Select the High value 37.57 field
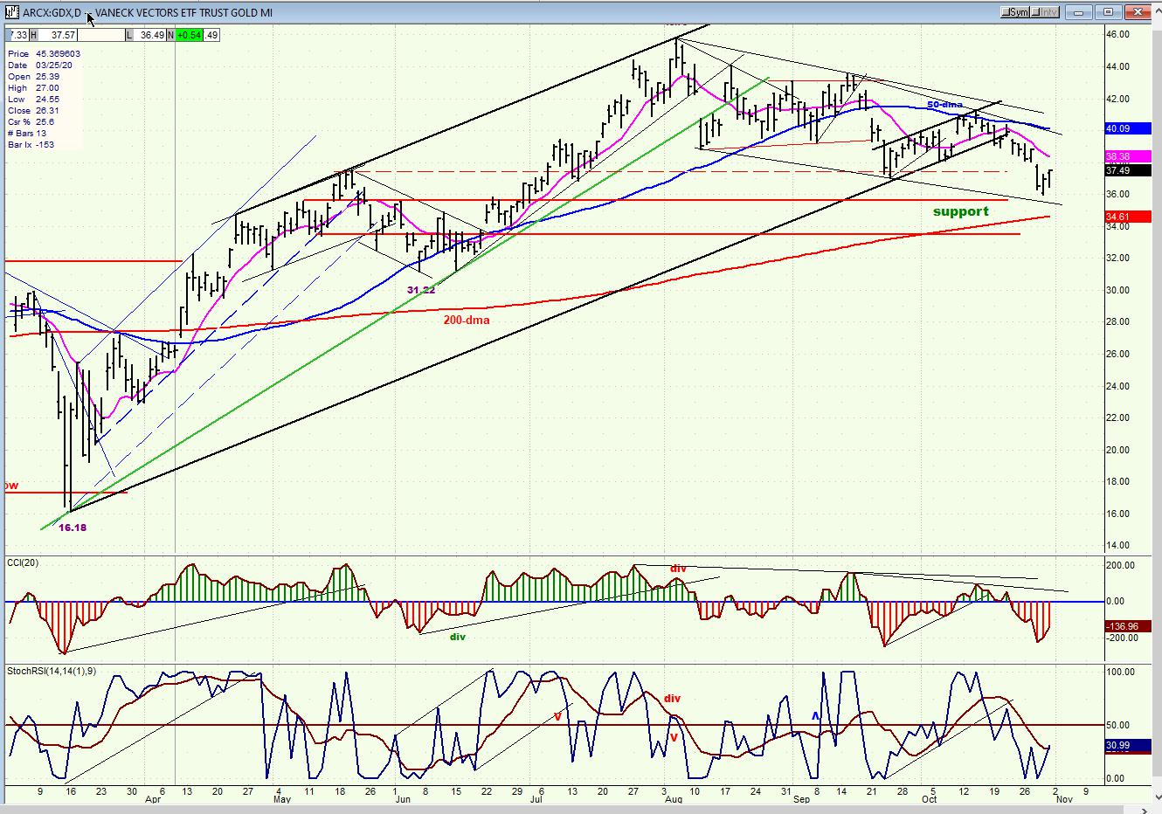The height and width of the screenshot is (814, 1162). coord(63,35)
